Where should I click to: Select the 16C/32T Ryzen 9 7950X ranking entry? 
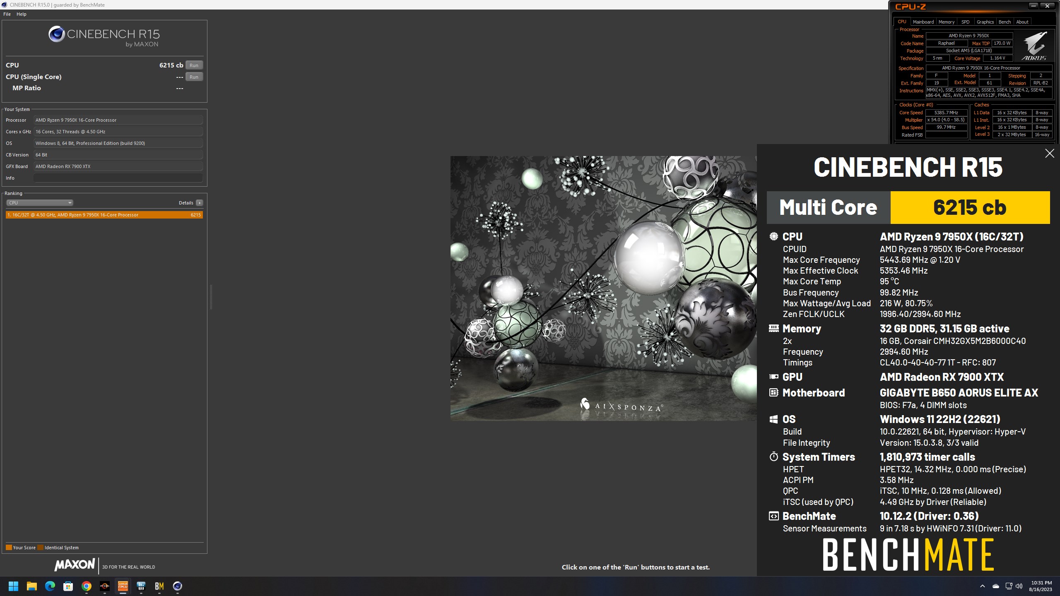coord(104,215)
